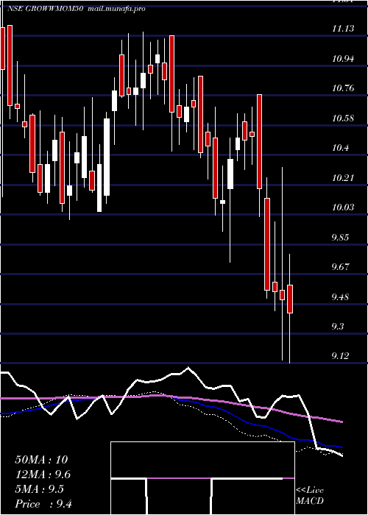Screen dimensions: 368x515
Task: Click the MACD histogram box
Action: pos(202,478)
